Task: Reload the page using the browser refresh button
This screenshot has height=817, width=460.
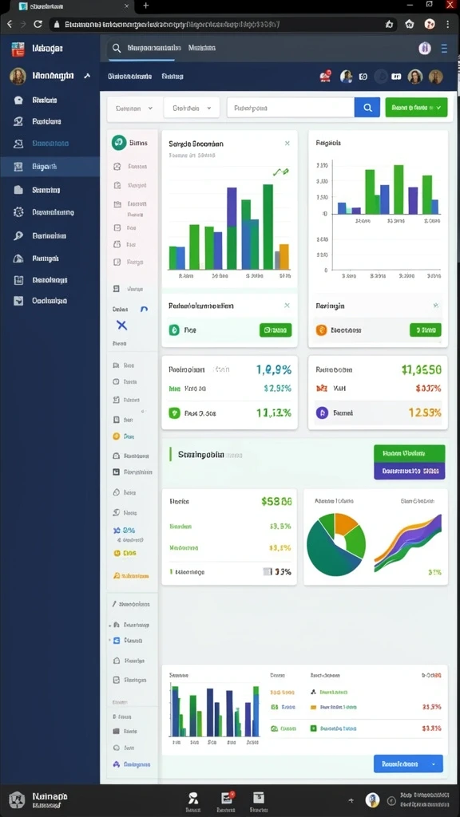Action: 38,24
